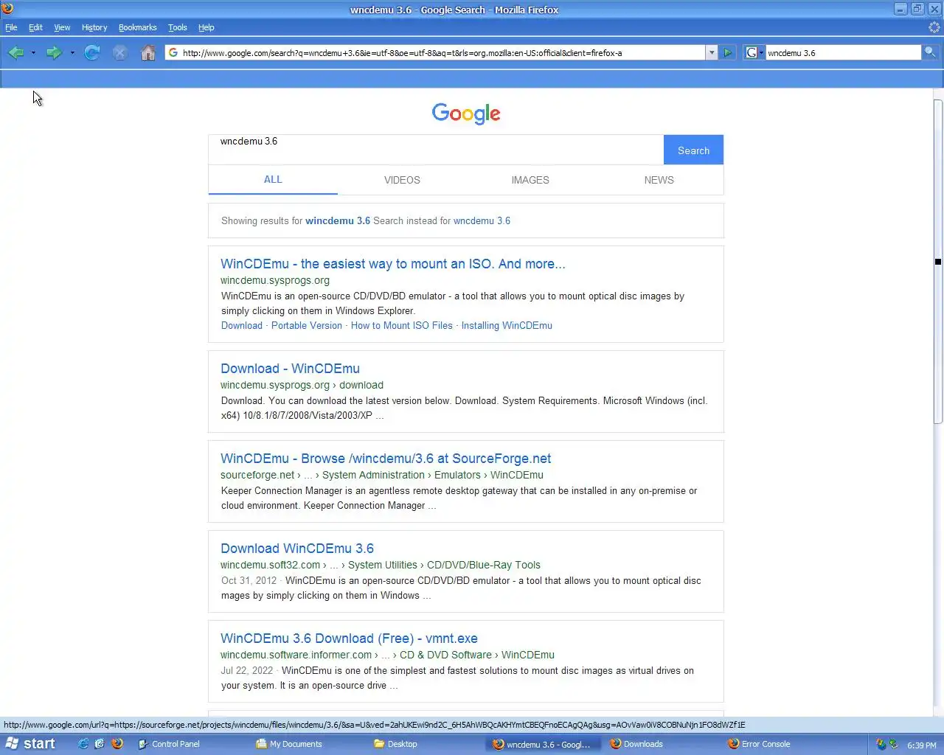
Task: Launch Internet Explorer from quick launch
Action: pyautogui.click(x=83, y=744)
